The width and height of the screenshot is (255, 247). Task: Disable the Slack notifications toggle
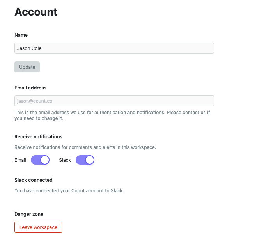[x=85, y=160]
